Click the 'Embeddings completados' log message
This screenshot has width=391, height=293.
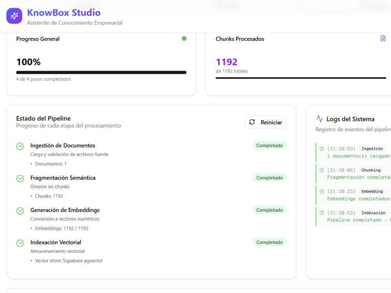pos(358,198)
